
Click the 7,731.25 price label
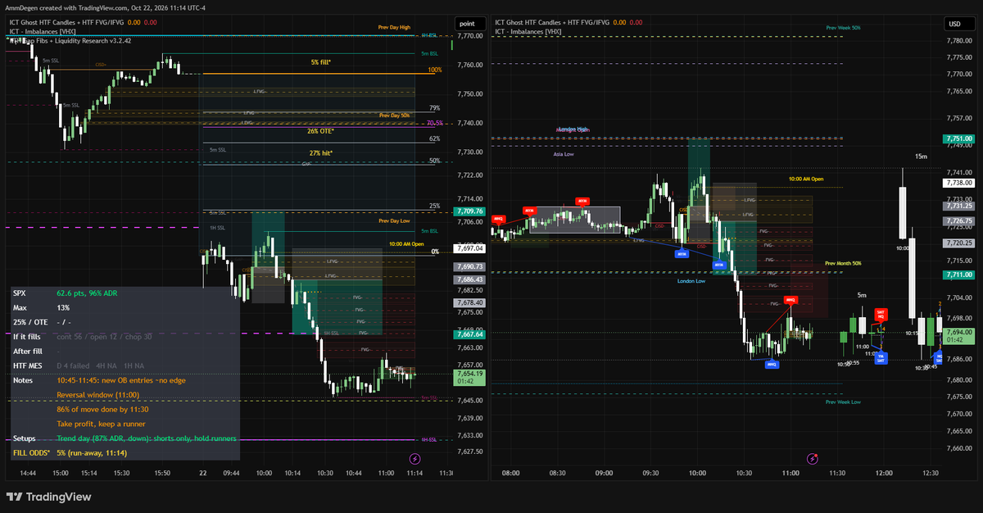tap(958, 206)
